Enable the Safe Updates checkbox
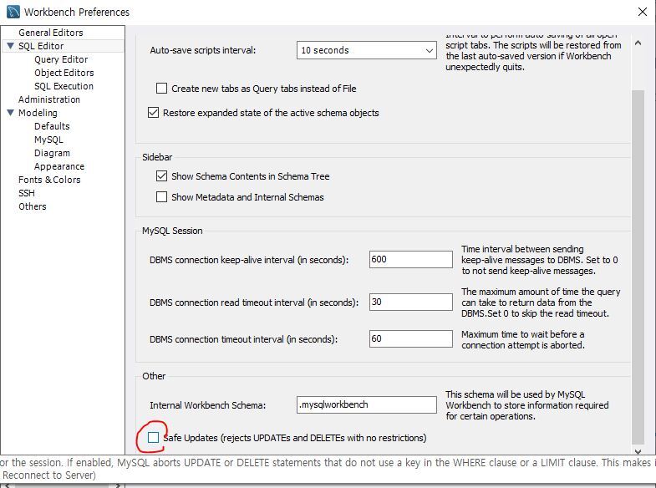This screenshot has width=656, height=488. (x=153, y=438)
